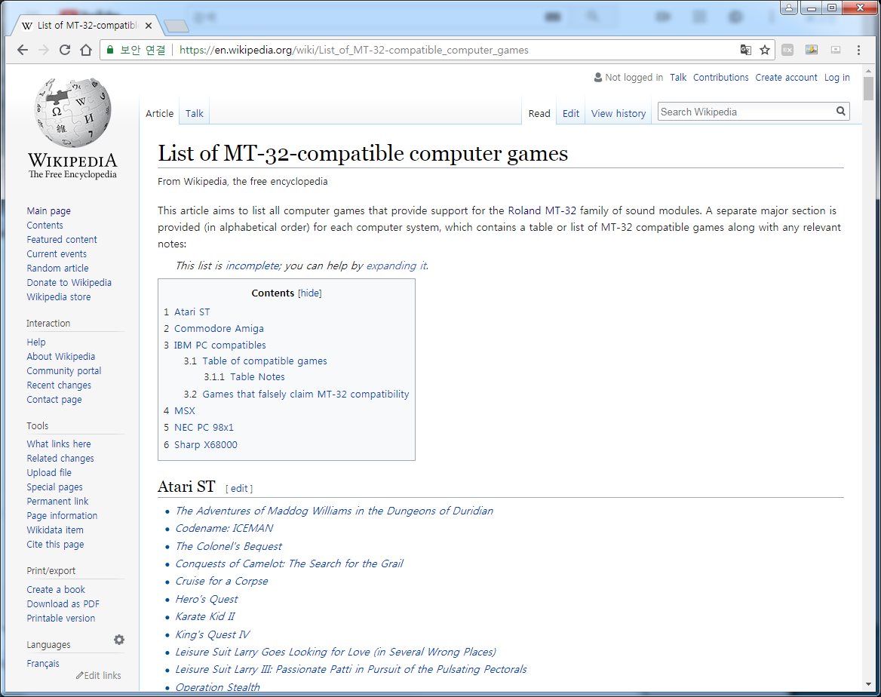
Task: Hide the Contents box via [hide]
Action: tap(309, 293)
